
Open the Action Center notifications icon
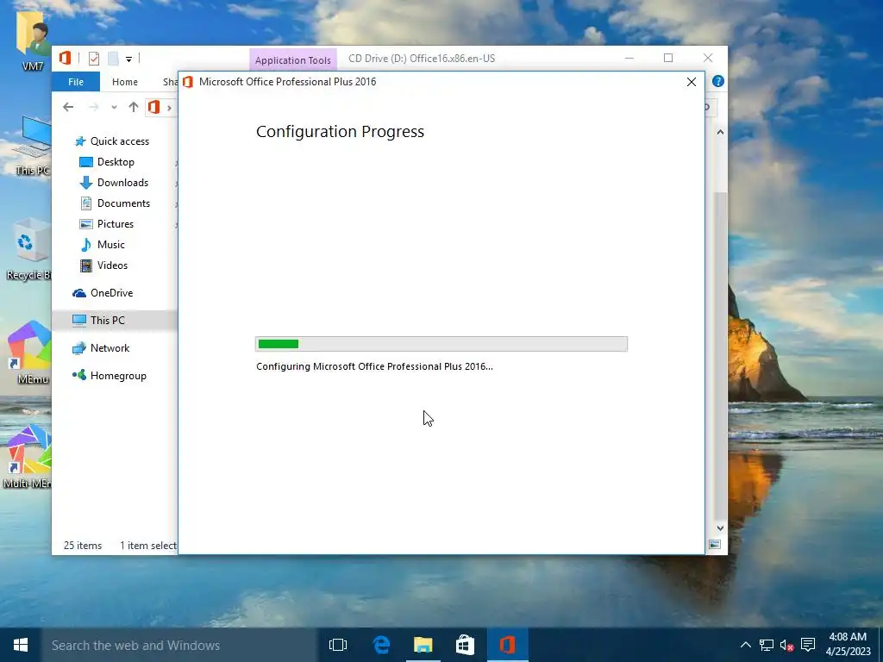[x=808, y=645]
